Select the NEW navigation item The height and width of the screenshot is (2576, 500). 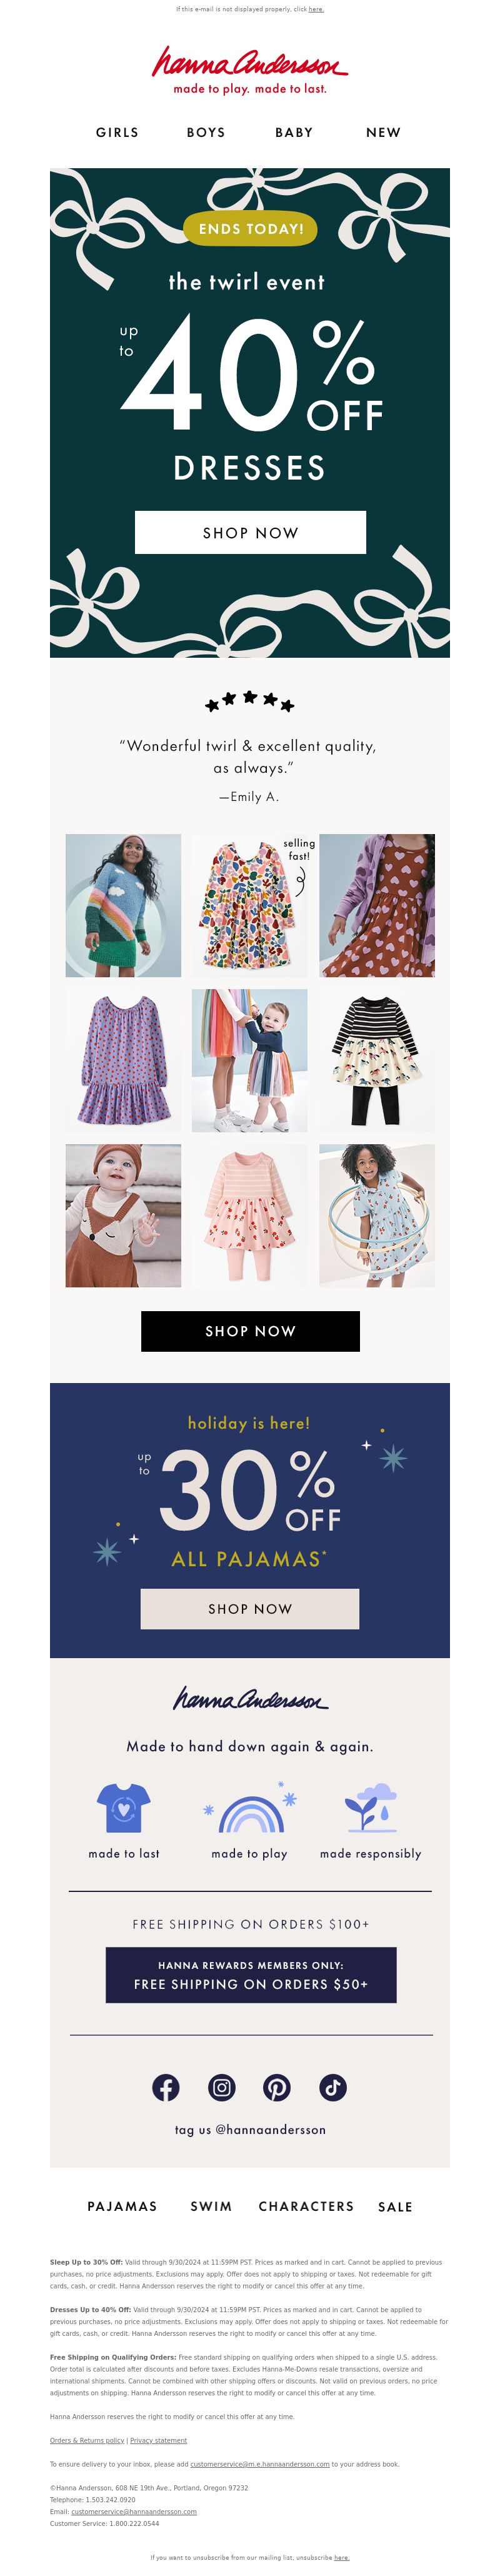tap(383, 132)
